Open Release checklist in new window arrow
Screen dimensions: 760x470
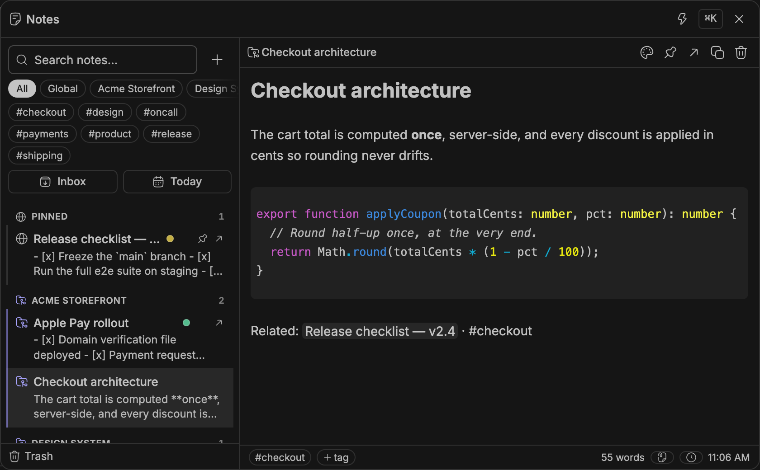[x=219, y=239]
